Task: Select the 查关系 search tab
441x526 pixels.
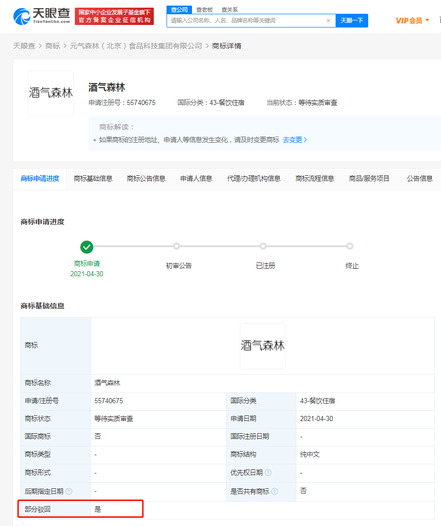Action: tap(229, 10)
